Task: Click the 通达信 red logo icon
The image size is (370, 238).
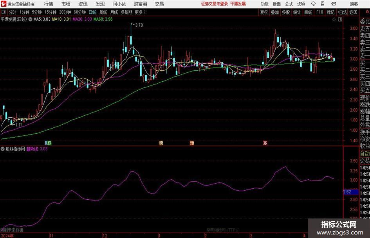Action: tap(4, 4)
